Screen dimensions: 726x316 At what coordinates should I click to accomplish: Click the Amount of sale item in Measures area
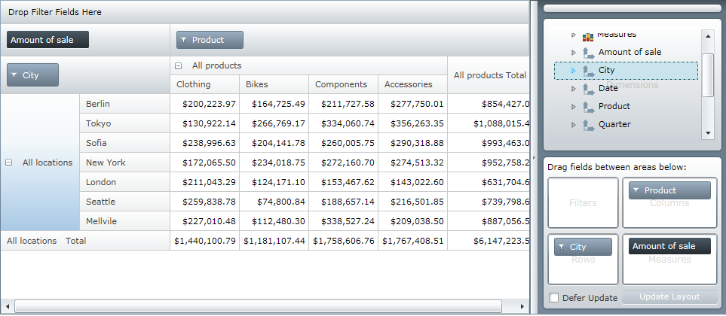pyautogui.click(x=669, y=247)
